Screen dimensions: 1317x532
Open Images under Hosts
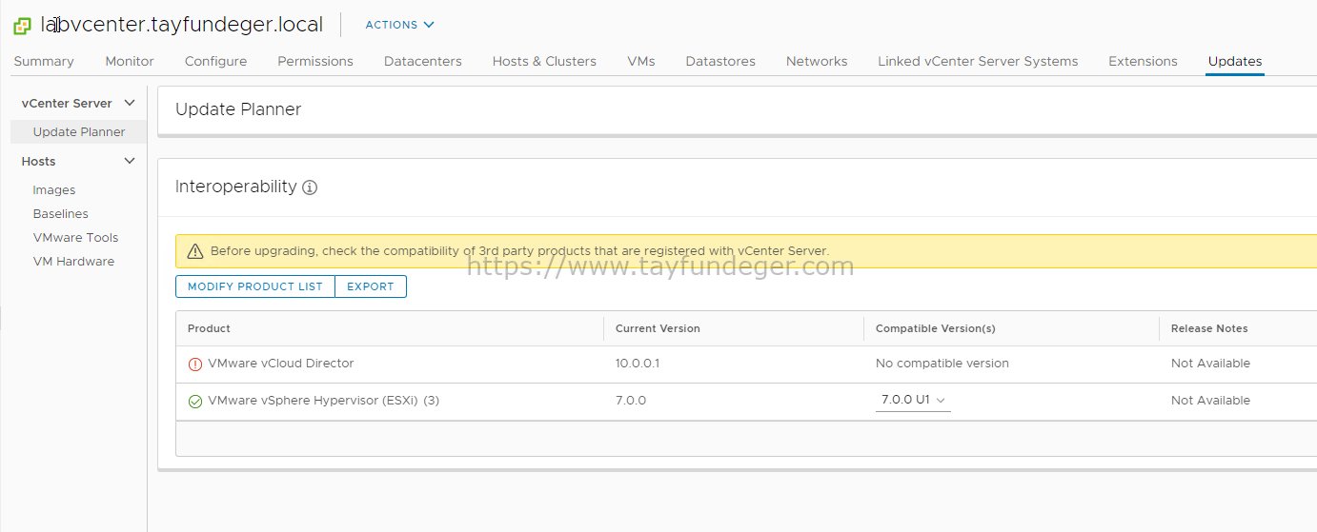click(54, 190)
